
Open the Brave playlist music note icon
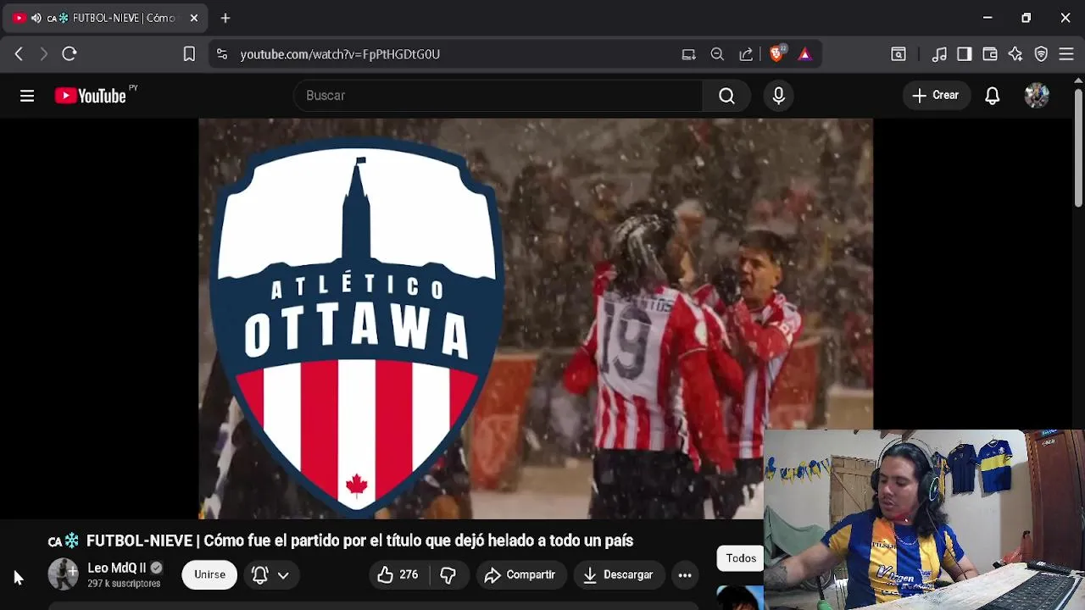click(x=939, y=54)
